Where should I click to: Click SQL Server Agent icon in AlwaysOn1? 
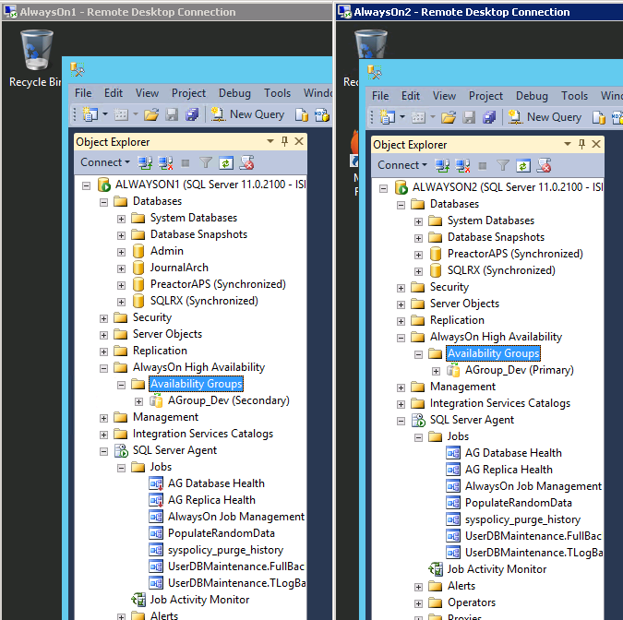(x=121, y=450)
